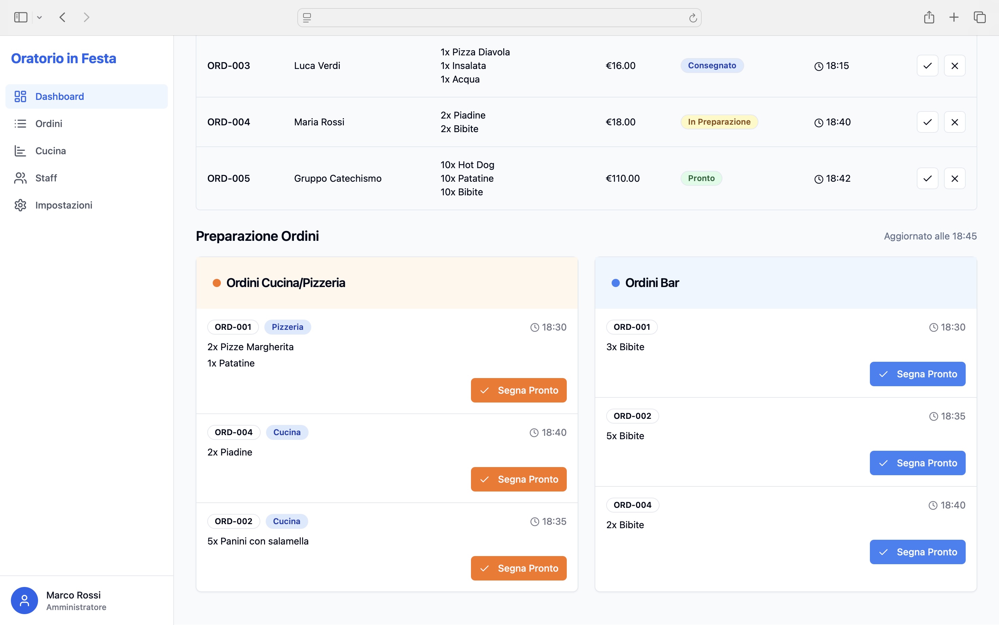The image size is (999, 625).
Task: Open the Staff section
Action: (46, 178)
